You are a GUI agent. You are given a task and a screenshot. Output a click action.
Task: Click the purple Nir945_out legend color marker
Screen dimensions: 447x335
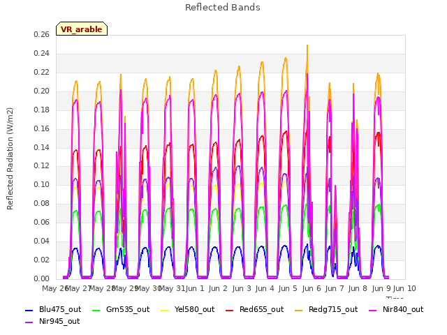pyautogui.click(x=29, y=322)
